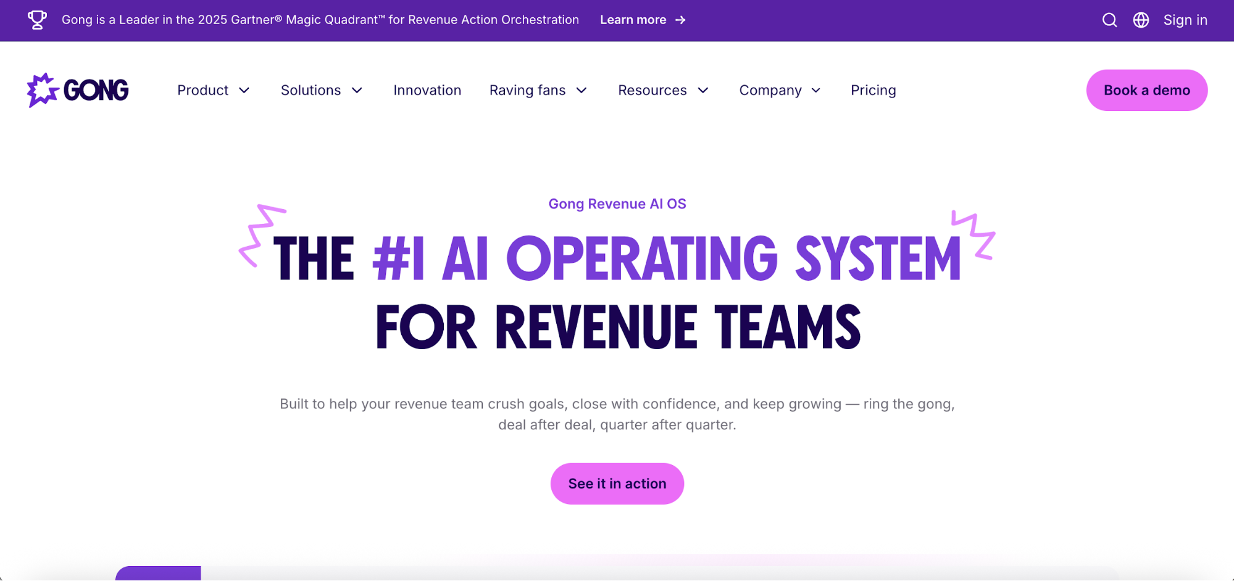Open the Pricing nav item
This screenshot has height=581, width=1234.
(x=873, y=91)
